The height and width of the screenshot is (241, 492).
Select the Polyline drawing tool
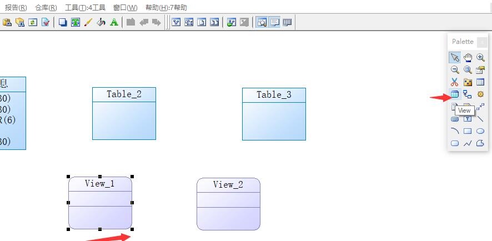coord(468,143)
